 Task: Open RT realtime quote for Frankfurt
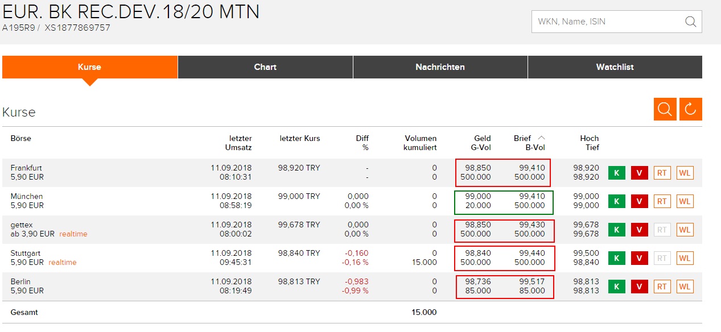[x=662, y=173]
